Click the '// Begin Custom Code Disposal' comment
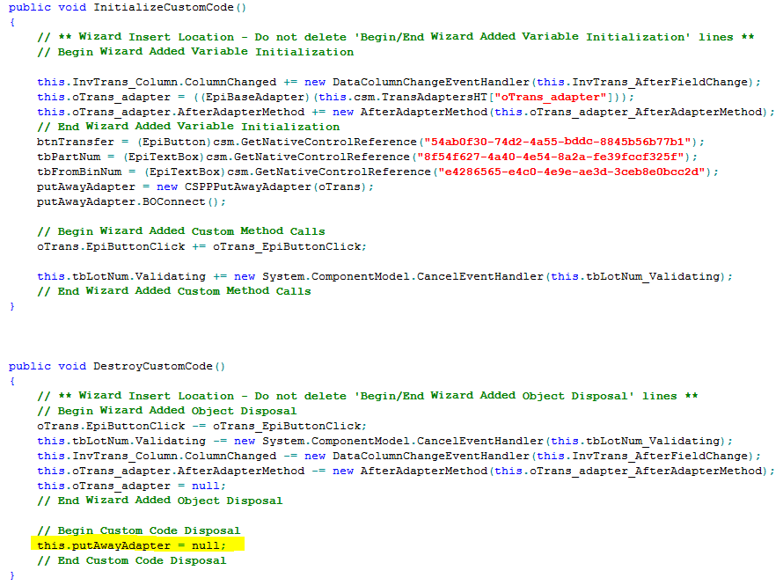783x585 pixels. [x=139, y=531]
